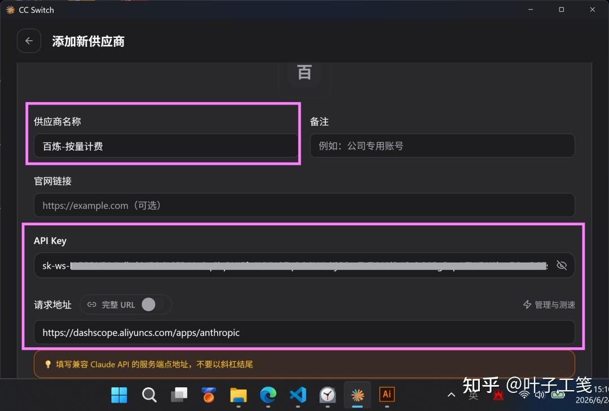This screenshot has height=411, width=609.
Task: Click the CC Switch title bar icon
Action: click(10, 10)
